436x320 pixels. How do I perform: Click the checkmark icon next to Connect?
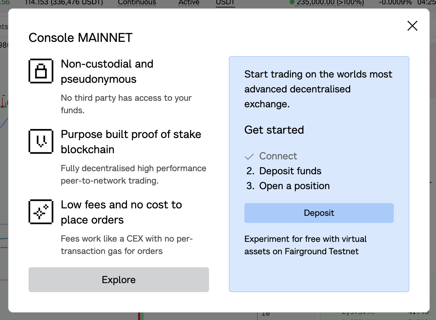click(249, 157)
